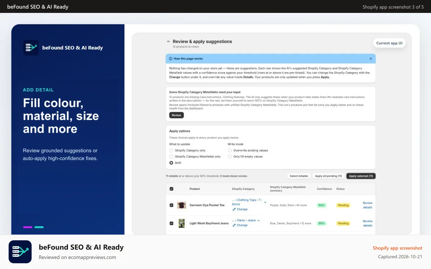431x269 pixels.
Task: Click the pencil icon for Light Wash Boyfriend Jeans
Action: tap(234, 225)
